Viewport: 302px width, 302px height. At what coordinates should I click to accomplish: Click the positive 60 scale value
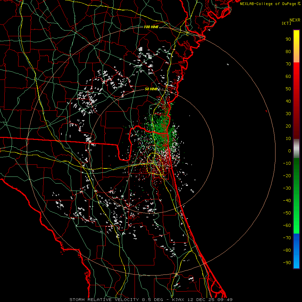tap(288, 77)
